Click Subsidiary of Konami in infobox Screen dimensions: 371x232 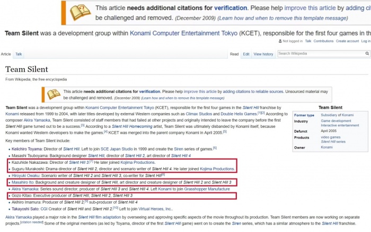337,115
